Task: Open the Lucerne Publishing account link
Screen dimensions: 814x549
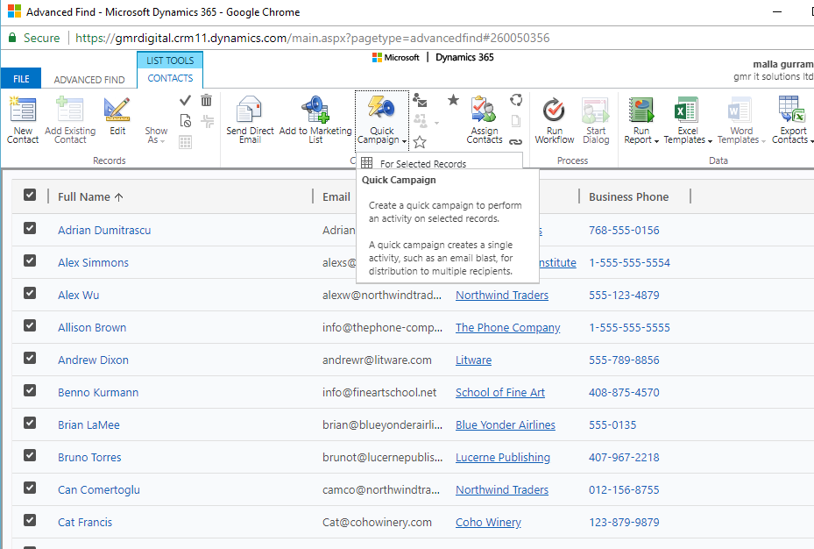Action: (503, 458)
